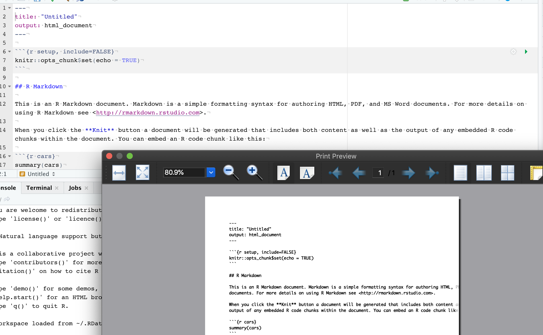Decrease font size in print preview
543x335 pixels.
(x=307, y=173)
